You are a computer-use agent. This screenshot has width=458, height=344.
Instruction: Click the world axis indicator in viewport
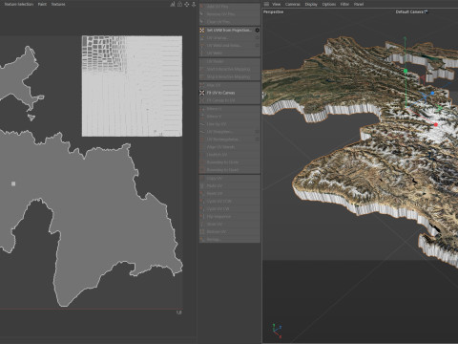click(277, 331)
